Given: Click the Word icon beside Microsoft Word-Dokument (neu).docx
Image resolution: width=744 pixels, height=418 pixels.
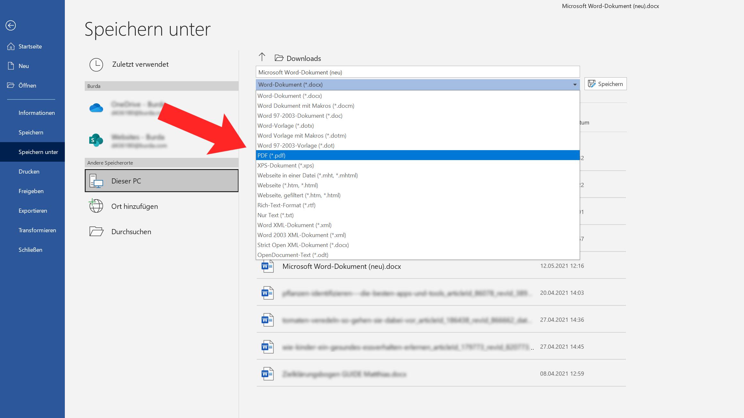Looking at the screenshot, I should tap(267, 266).
